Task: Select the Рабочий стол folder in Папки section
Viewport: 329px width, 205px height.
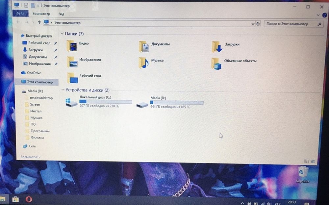Action: click(72, 78)
